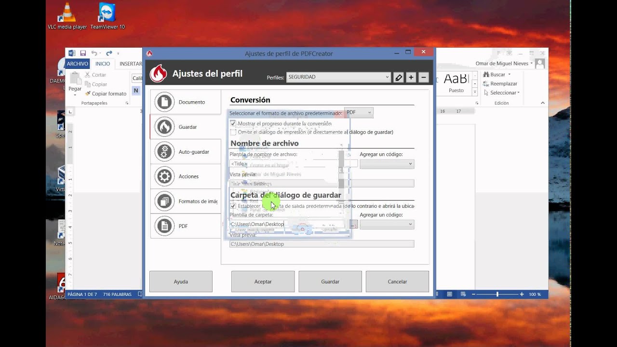617x347 pixels.
Task: Click the folder browse ... button
Action: 353,224
